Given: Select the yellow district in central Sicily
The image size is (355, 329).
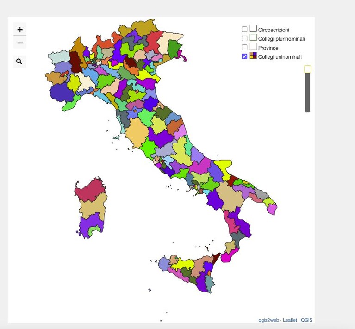Looking at the screenshot, I should (x=183, y=264).
